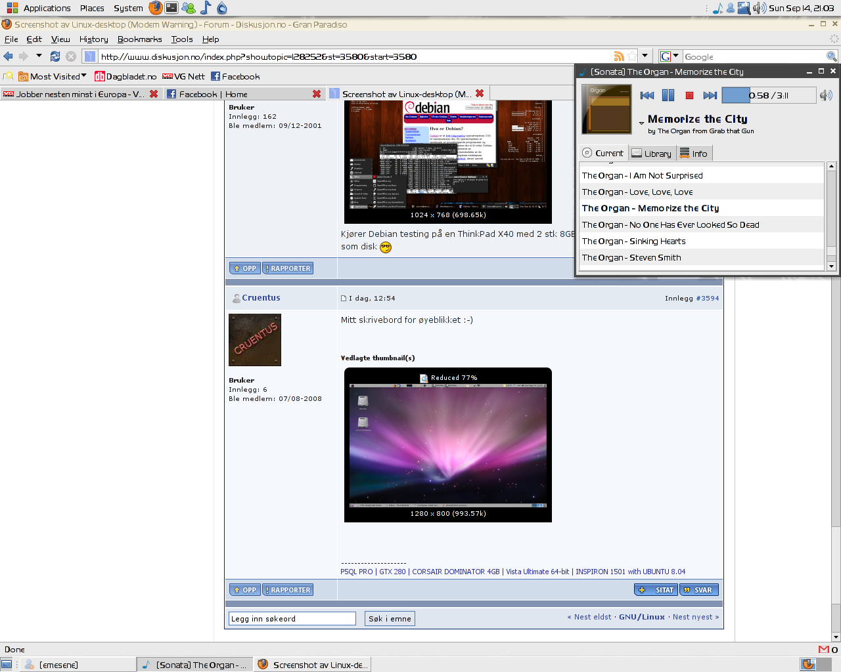The image size is (841, 672).
Task: Pause playback in Sonata player
Action: tap(668, 95)
